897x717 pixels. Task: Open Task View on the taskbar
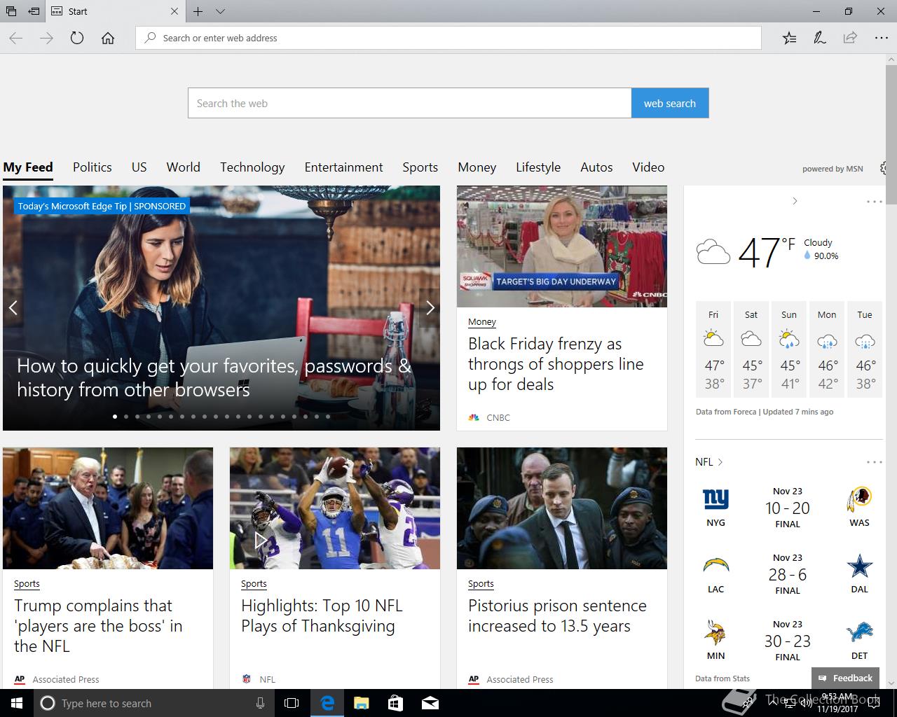tap(292, 703)
